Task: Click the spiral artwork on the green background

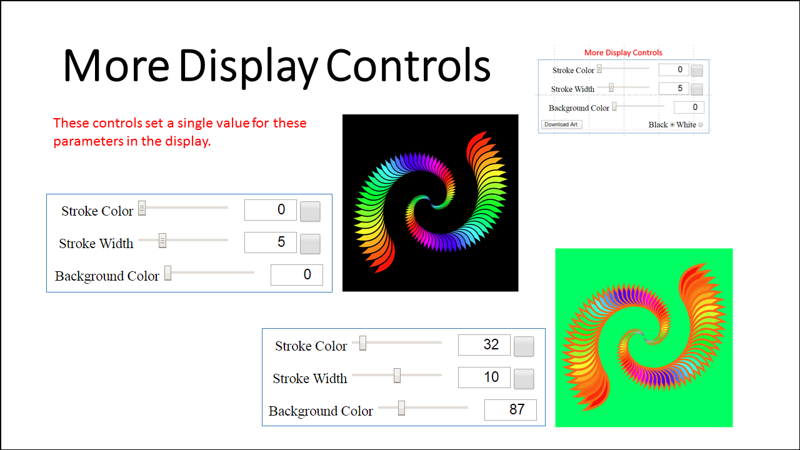Action: click(644, 337)
